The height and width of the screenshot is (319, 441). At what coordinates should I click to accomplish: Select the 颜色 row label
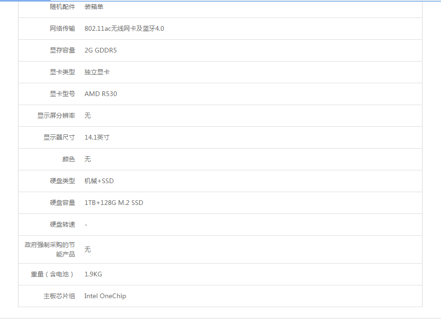click(x=68, y=159)
